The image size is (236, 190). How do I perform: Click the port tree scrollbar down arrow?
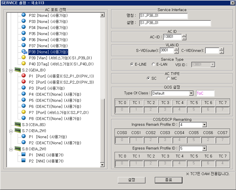pos(102,165)
